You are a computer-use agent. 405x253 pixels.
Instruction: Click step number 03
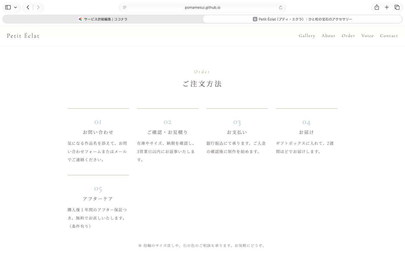click(x=237, y=122)
